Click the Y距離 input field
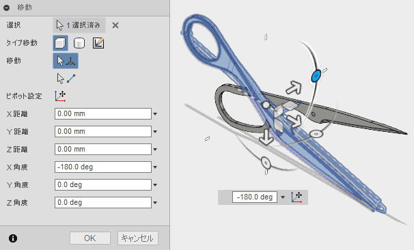This screenshot has width=414, height=250. [103, 131]
